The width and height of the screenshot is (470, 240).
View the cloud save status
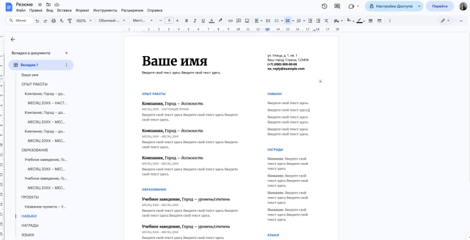point(57,5)
